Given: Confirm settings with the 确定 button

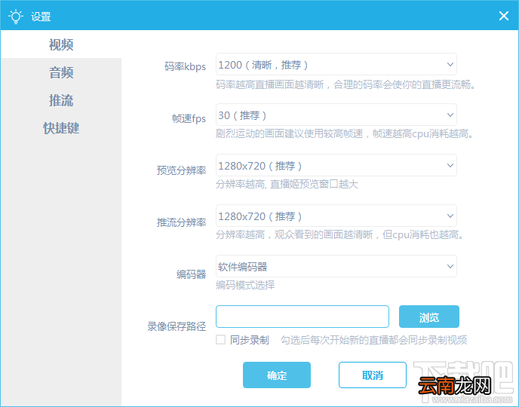Looking at the screenshot, I should tap(277, 375).
